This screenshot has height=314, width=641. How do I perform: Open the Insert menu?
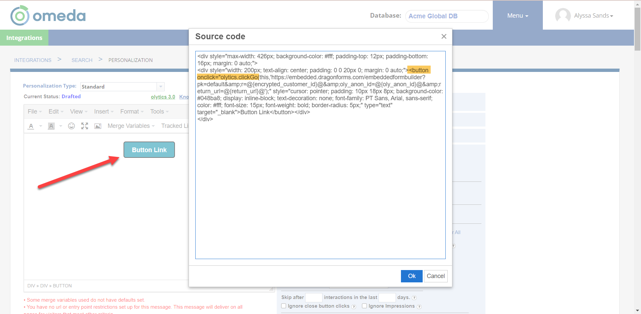pos(103,112)
